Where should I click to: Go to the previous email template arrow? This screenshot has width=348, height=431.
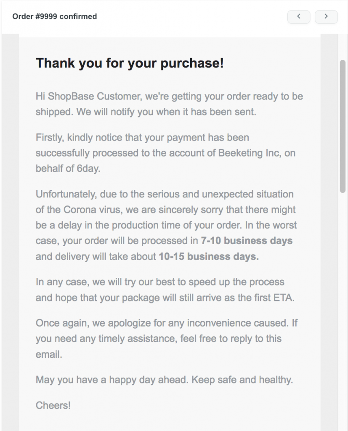299,16
